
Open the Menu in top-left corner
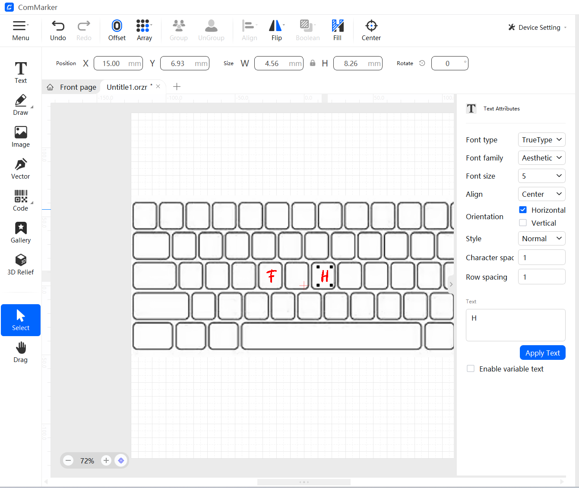pos(20,29)
